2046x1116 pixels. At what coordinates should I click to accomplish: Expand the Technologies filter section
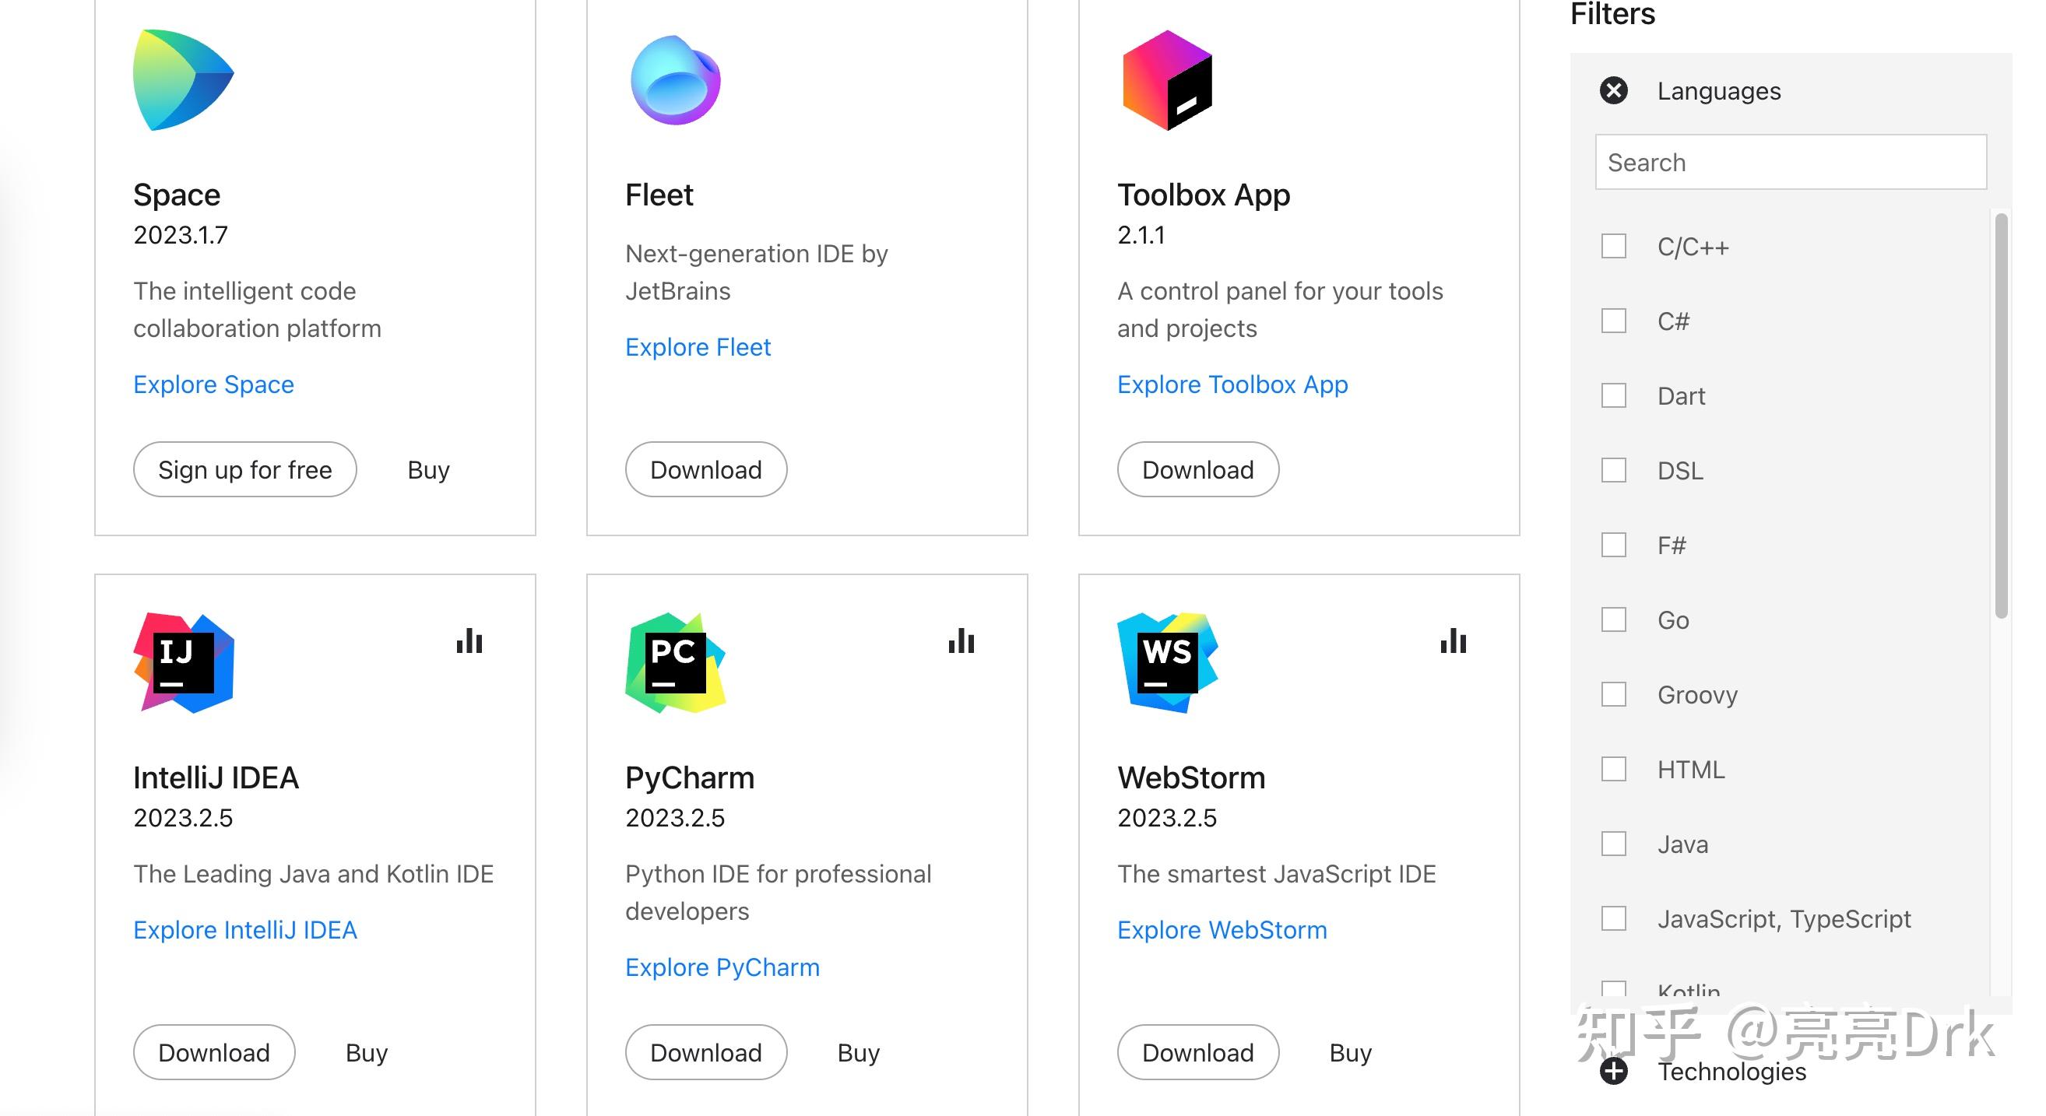(x=1613, y=1072)
